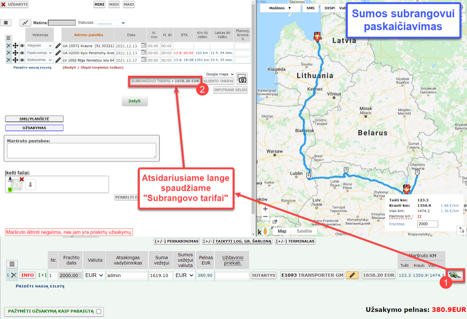The image size is (467, 319).
Task: Grab the move handle of the Waypoint row
Action: point(15,46)
